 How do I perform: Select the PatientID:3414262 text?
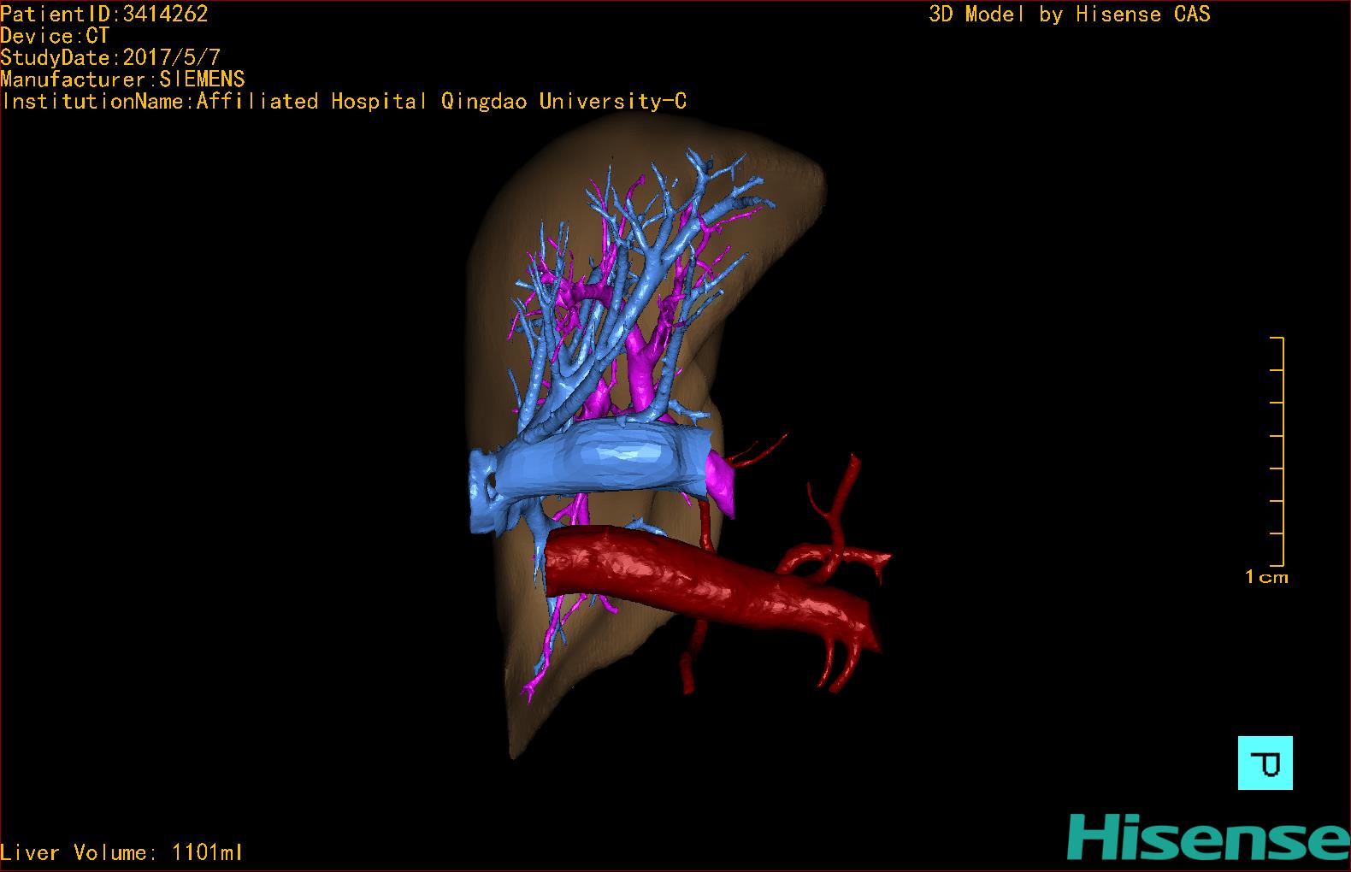pos(104,14)
